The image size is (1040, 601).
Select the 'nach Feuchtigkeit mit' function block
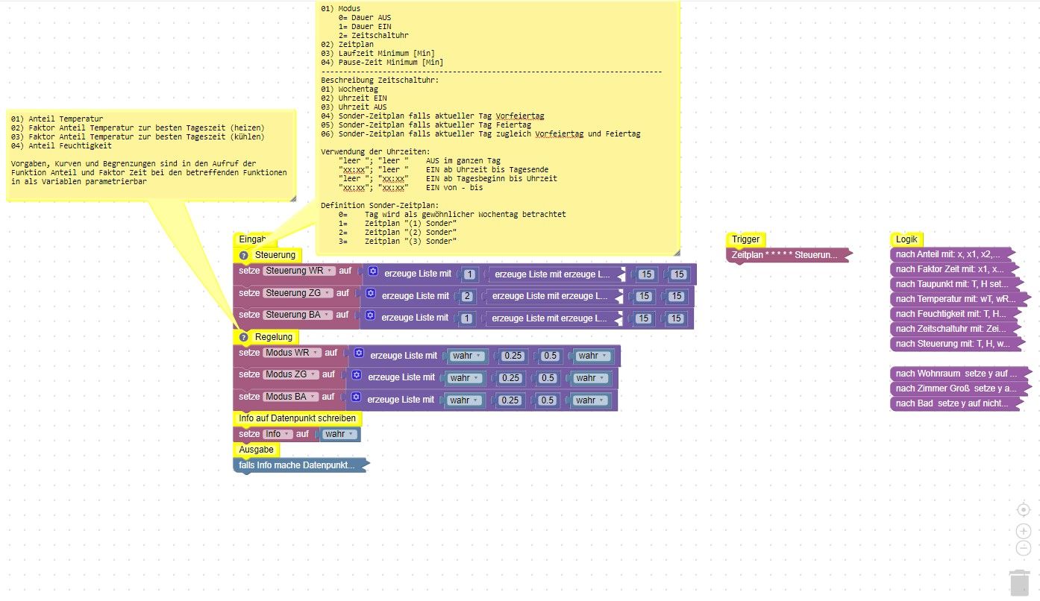(957, 314)
